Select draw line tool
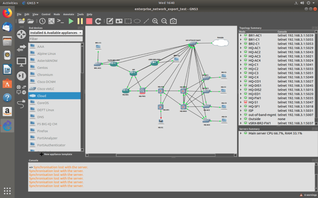Image resolution: width=318 pixels, height=198 pixels. coord(146,21)
